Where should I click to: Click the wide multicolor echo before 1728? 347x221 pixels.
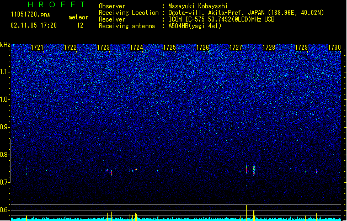254,171
